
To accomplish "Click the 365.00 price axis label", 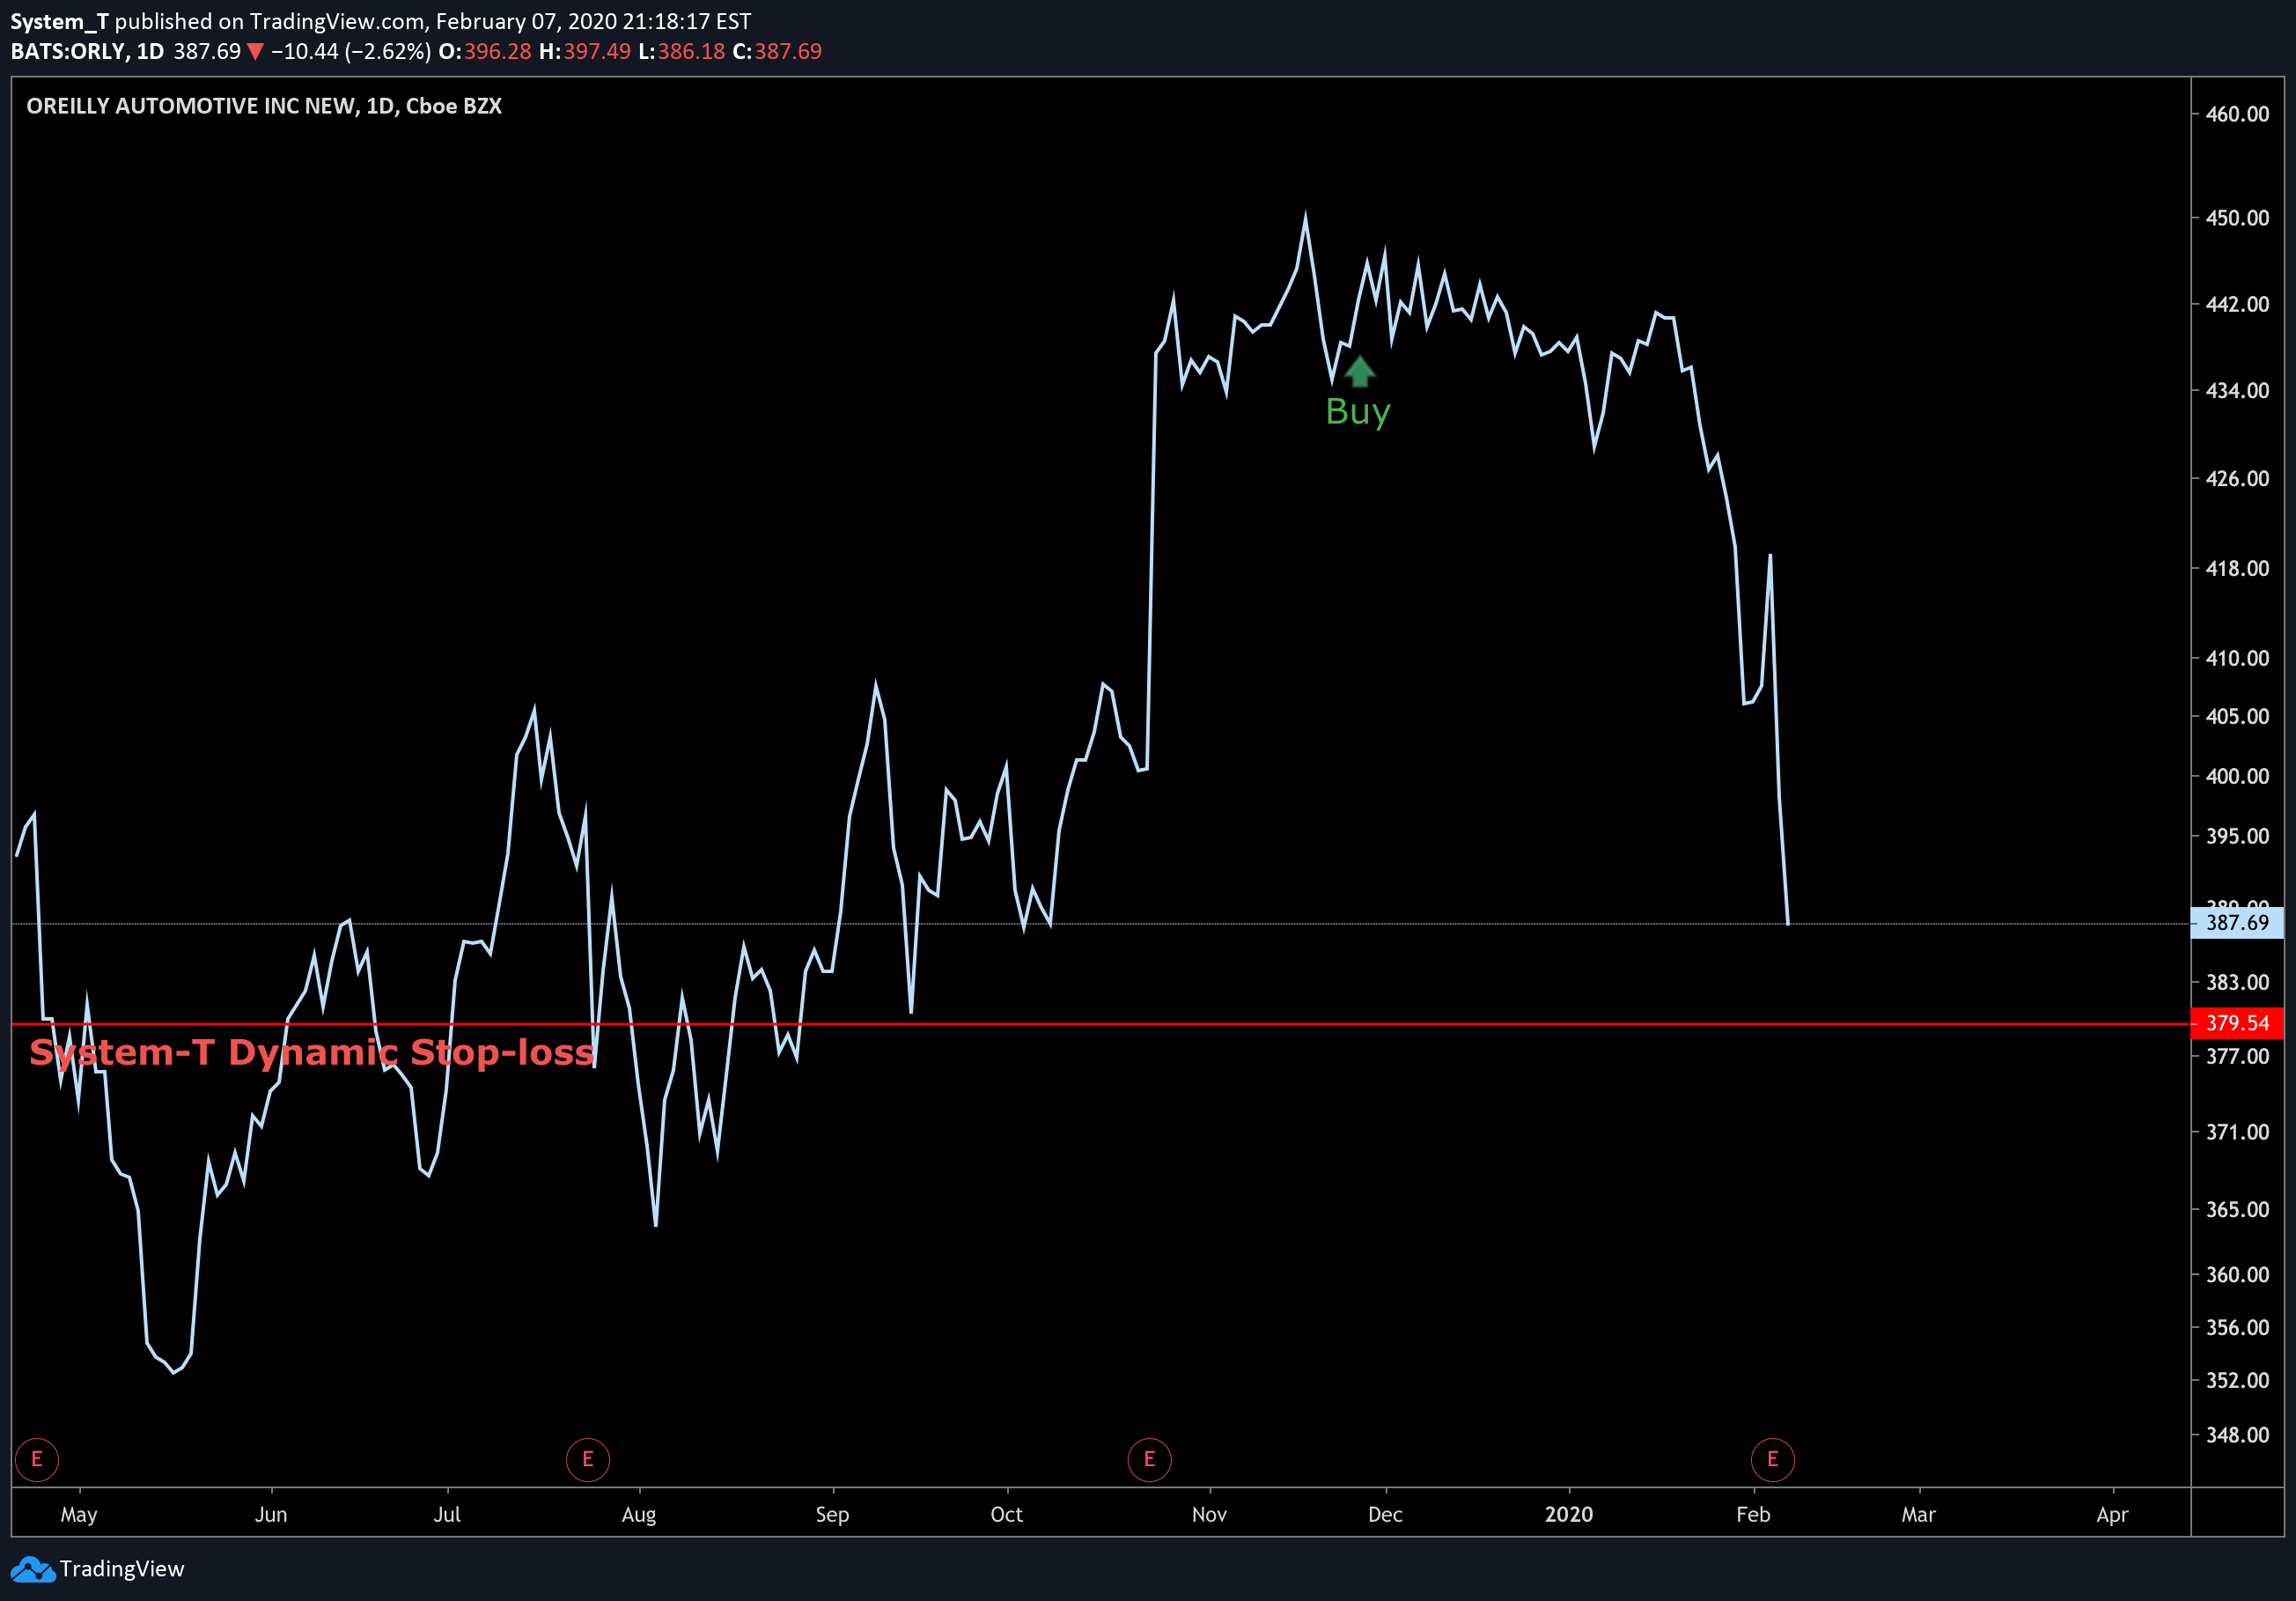I will click(2238, 1210).
